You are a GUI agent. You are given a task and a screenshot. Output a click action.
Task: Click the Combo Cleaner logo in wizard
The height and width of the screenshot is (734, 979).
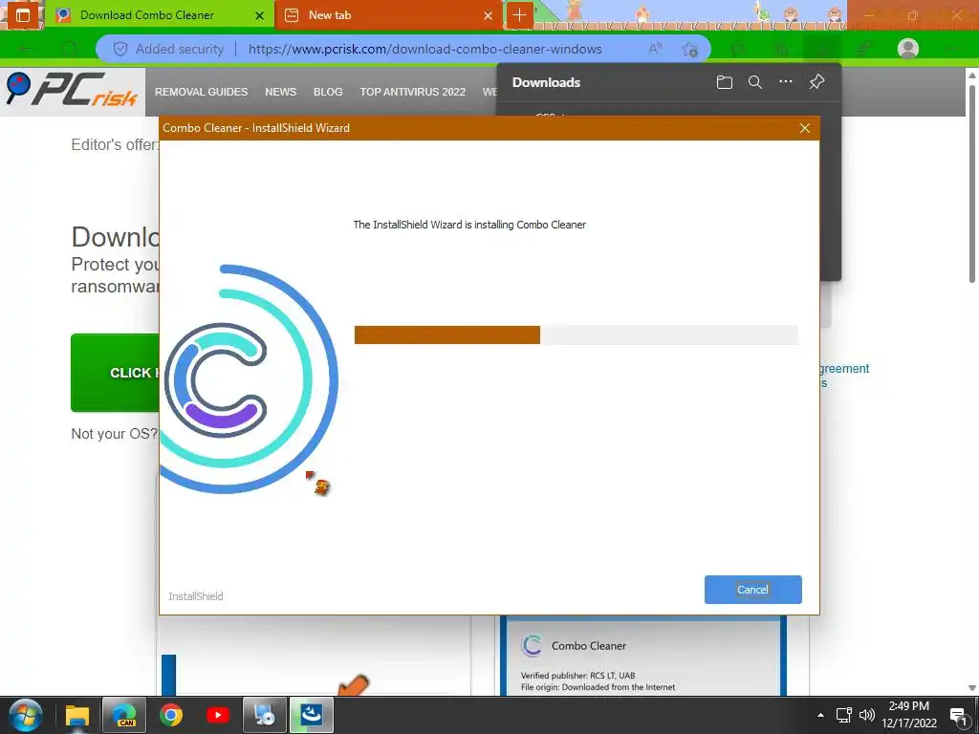pyautogui.click(x=249, y=379)
